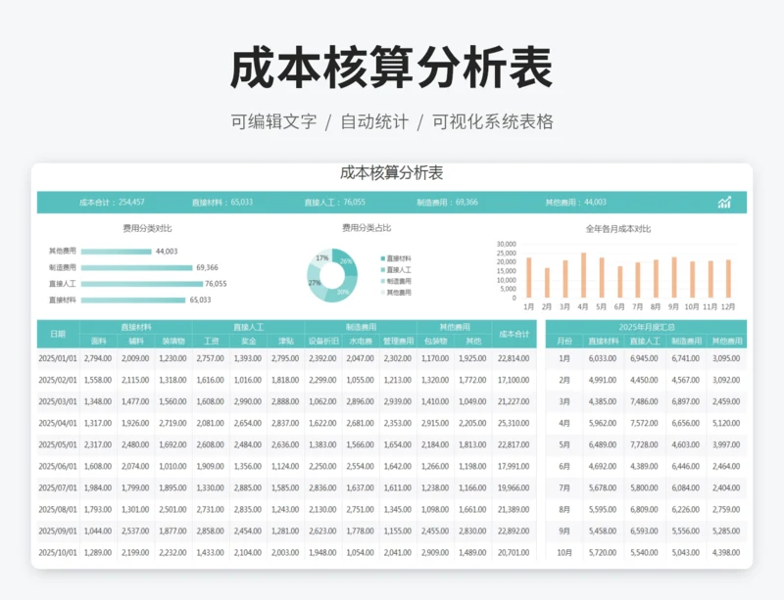
Task: Click 5,285.00 in monthly summary 9月 row
Action: tap(726, 531)
